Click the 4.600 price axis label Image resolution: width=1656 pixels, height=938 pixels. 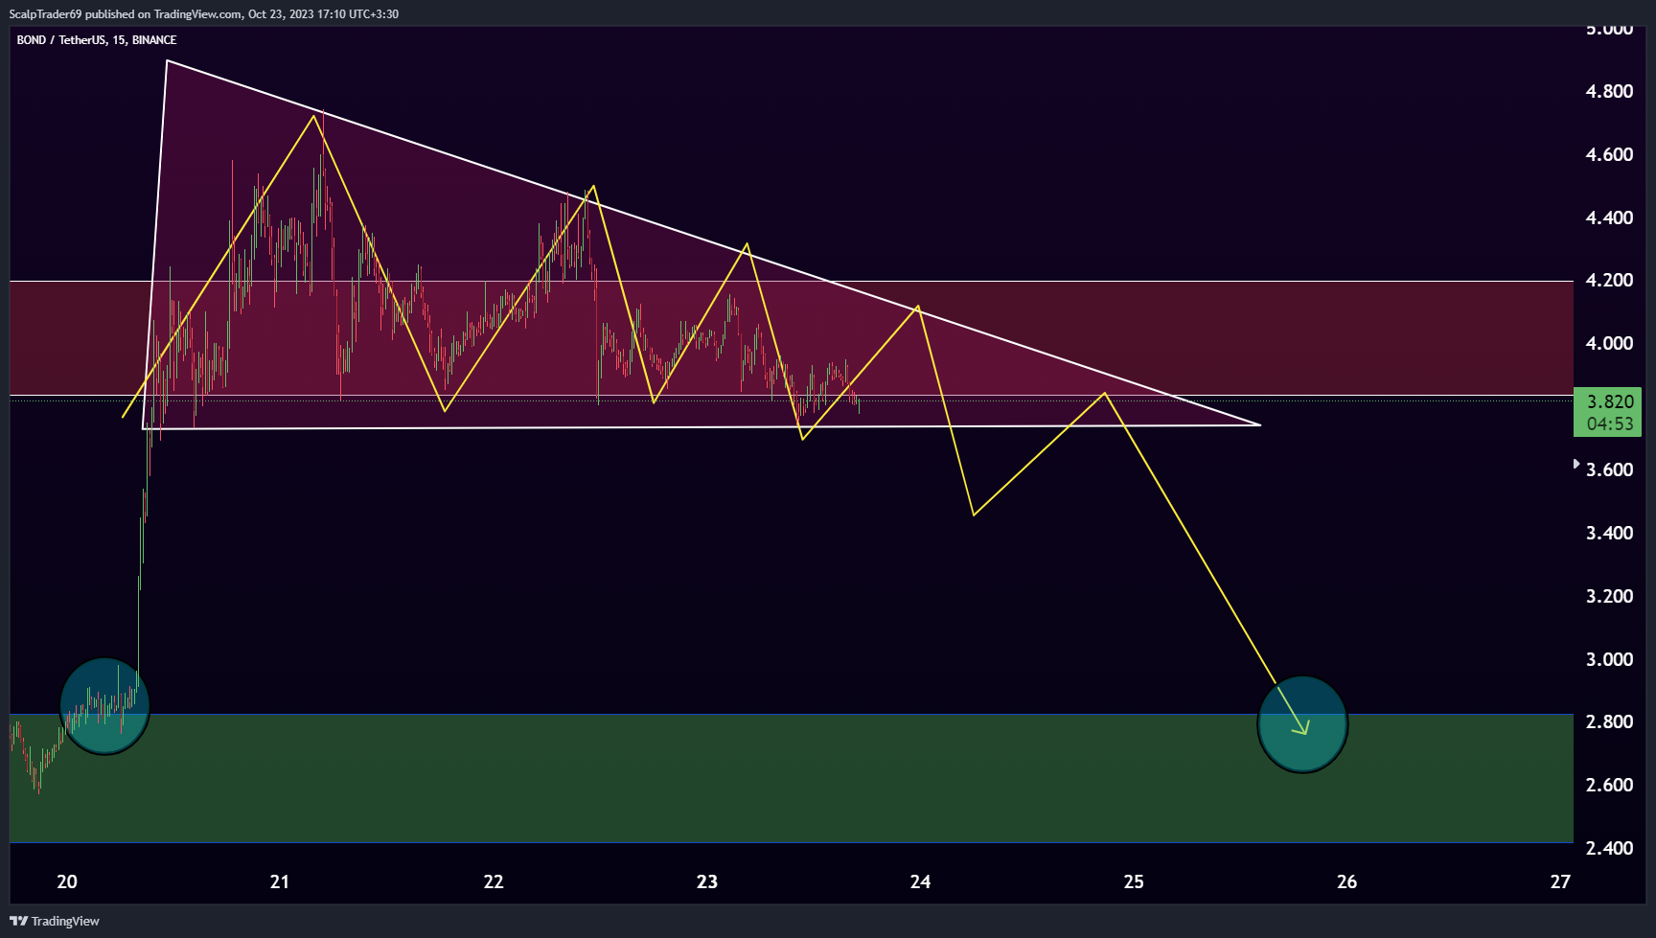tap(1609, 154)
